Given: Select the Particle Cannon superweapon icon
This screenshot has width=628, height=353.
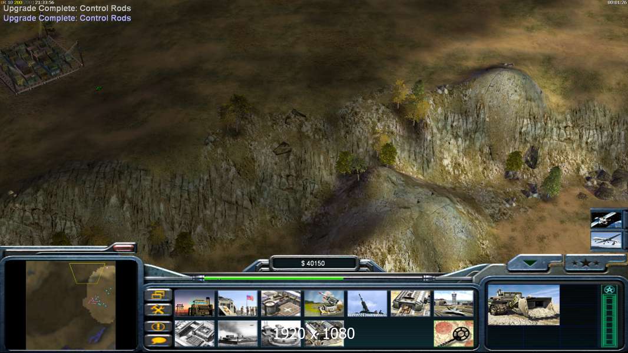Looking at the screenshot, I should [281, 333].
